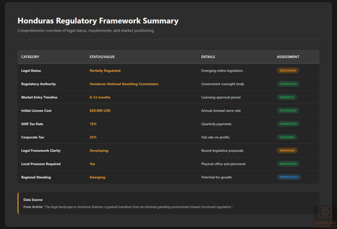Click the yellow bar beside Data Source

[x=19, y=203]
